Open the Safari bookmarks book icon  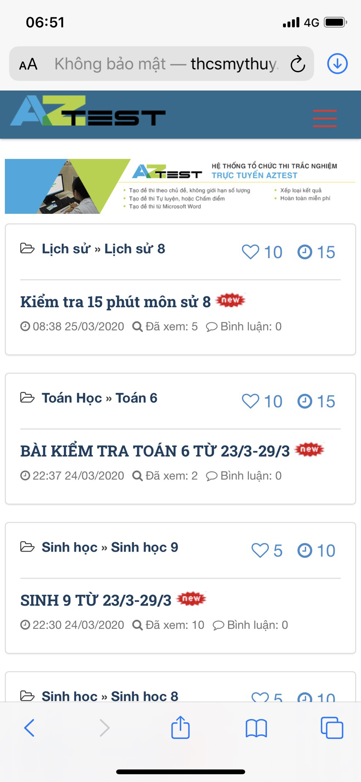tap(256, 728)
